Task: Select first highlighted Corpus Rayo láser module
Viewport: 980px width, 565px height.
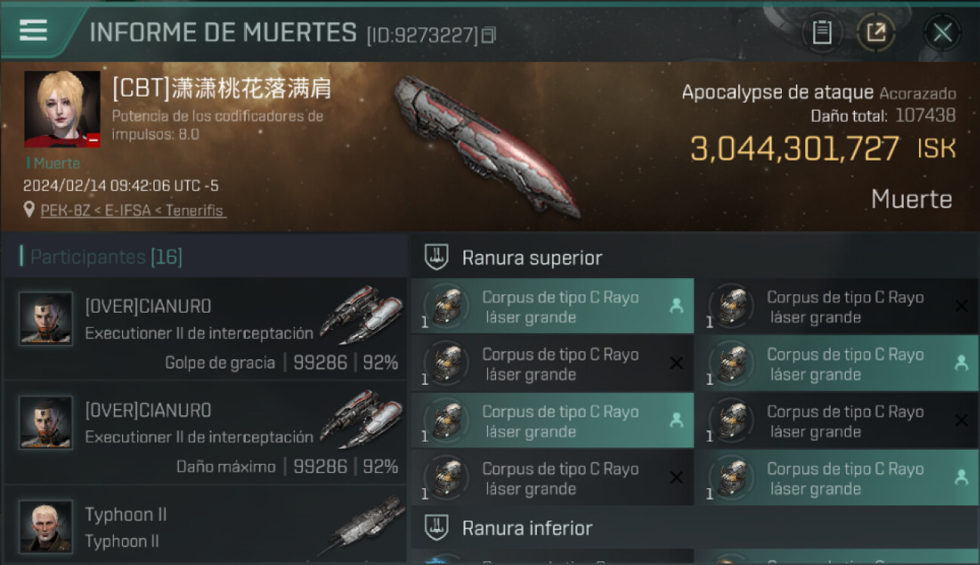Action: (x=552, y=307)
